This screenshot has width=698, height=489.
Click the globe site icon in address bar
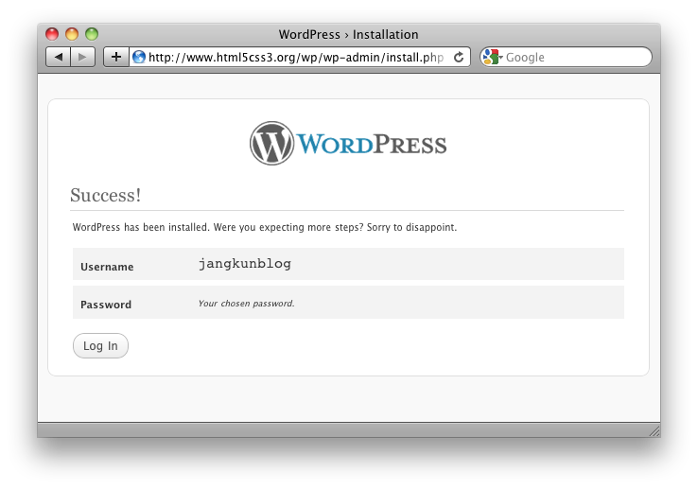coord(139,57)
